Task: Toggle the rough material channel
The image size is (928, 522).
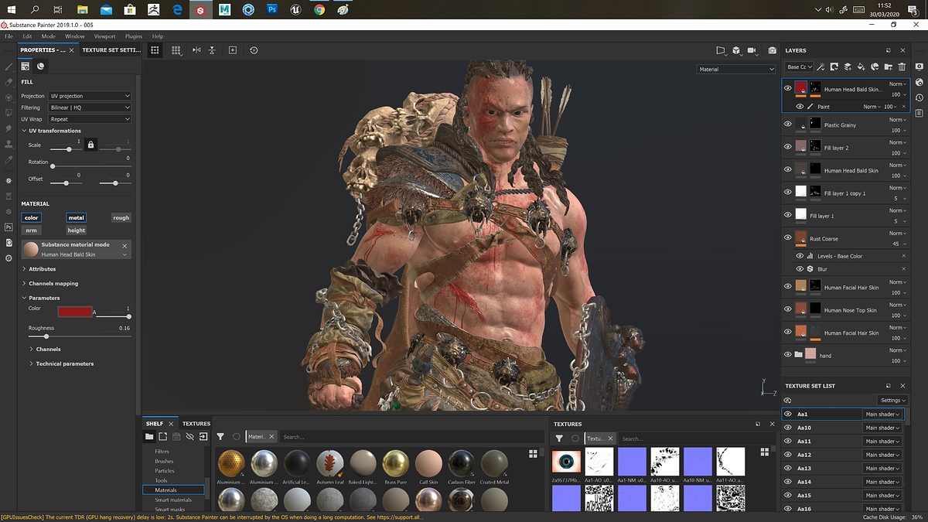Action: tap(121, 218)
